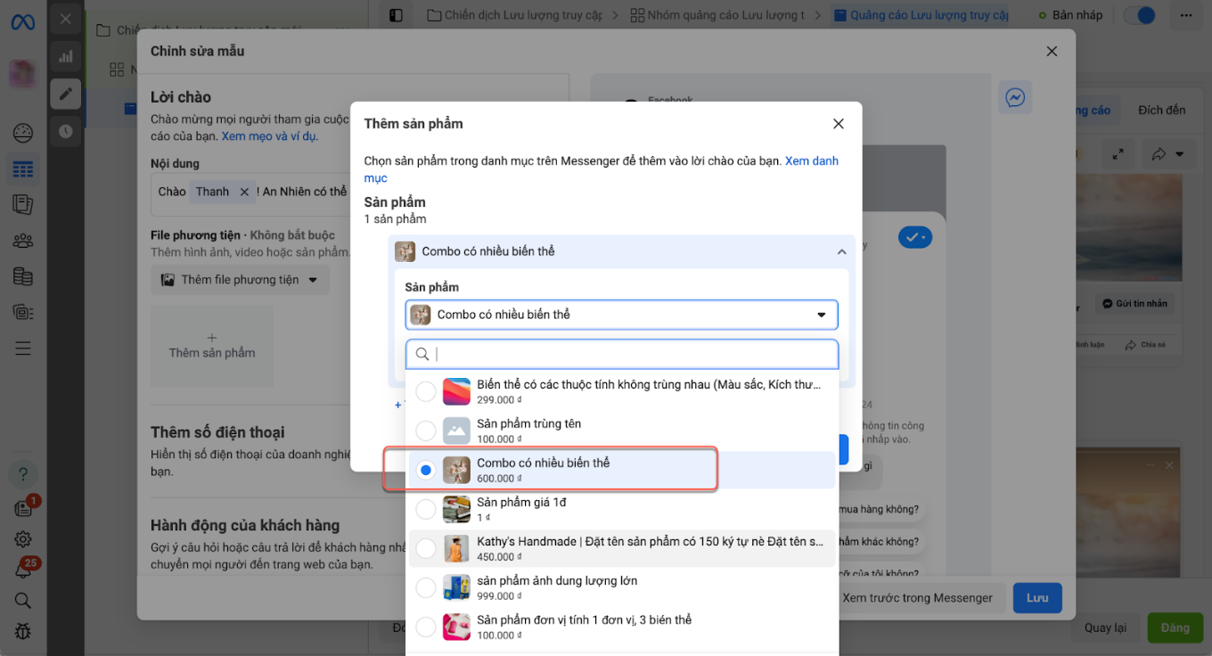Click the product search input field

tap(631, 355)
